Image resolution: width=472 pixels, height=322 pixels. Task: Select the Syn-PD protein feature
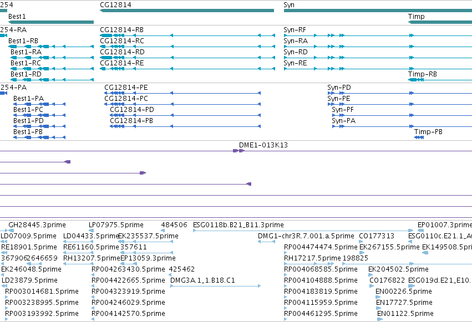(x=400, y=93)
